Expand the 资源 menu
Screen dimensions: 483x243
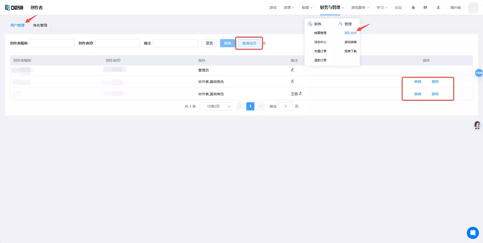tap(289, 8)
